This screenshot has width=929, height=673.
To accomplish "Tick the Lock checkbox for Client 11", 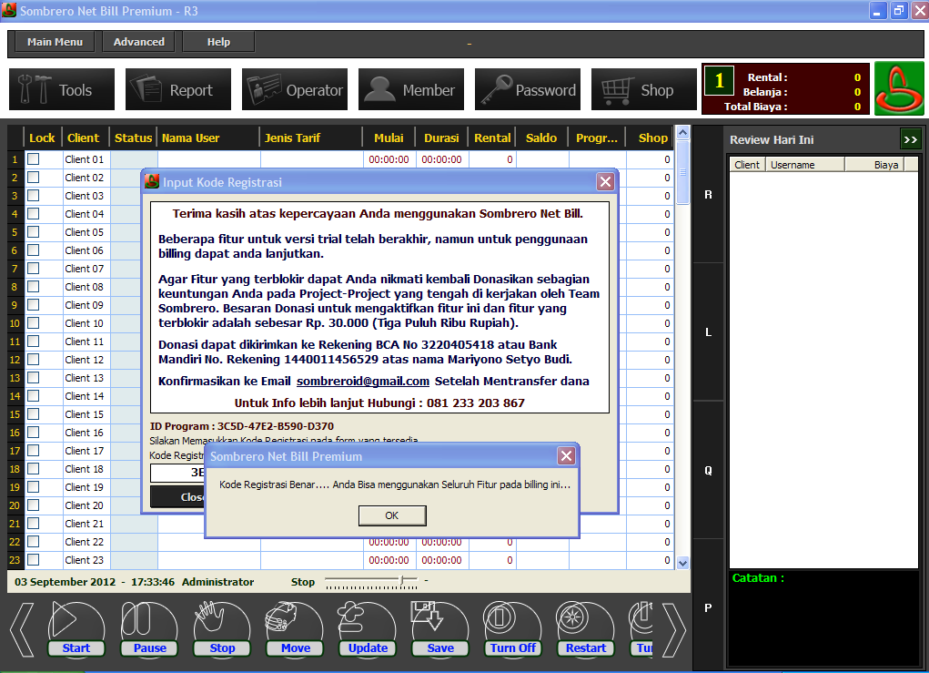I will coord(34,341).
